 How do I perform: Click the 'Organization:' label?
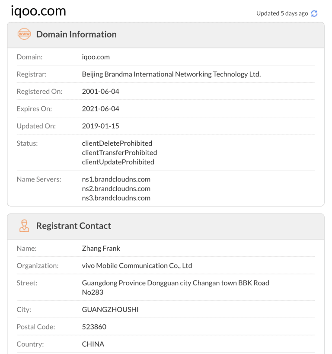(x=38, y=265)
